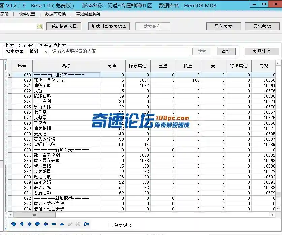
Task: Select the 大智 item row
Action: [142, 91]
